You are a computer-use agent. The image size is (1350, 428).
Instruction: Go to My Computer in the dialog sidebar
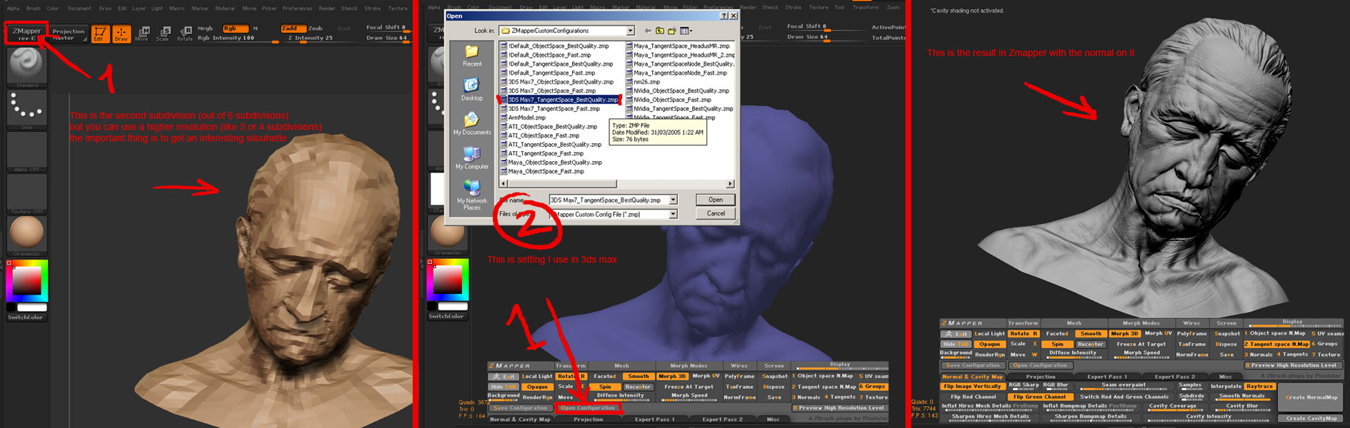[471, 158]
